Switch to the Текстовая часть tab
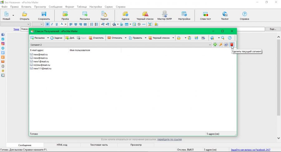The width and height of the screenshot is (281, 152). point(99,145)
